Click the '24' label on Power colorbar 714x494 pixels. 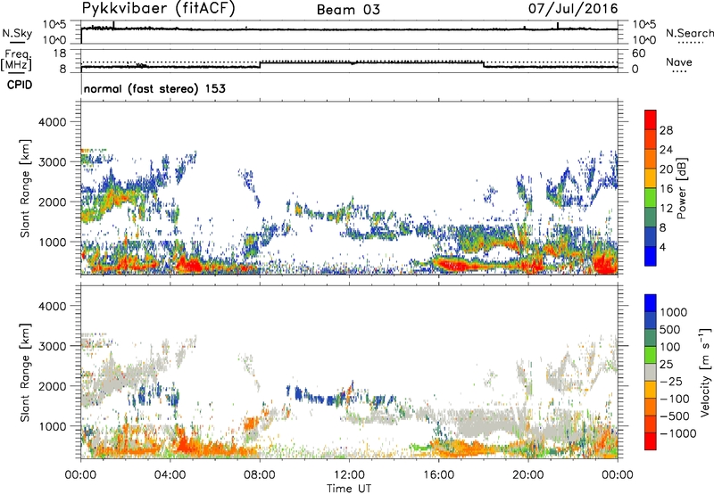(x=666, y=150)
